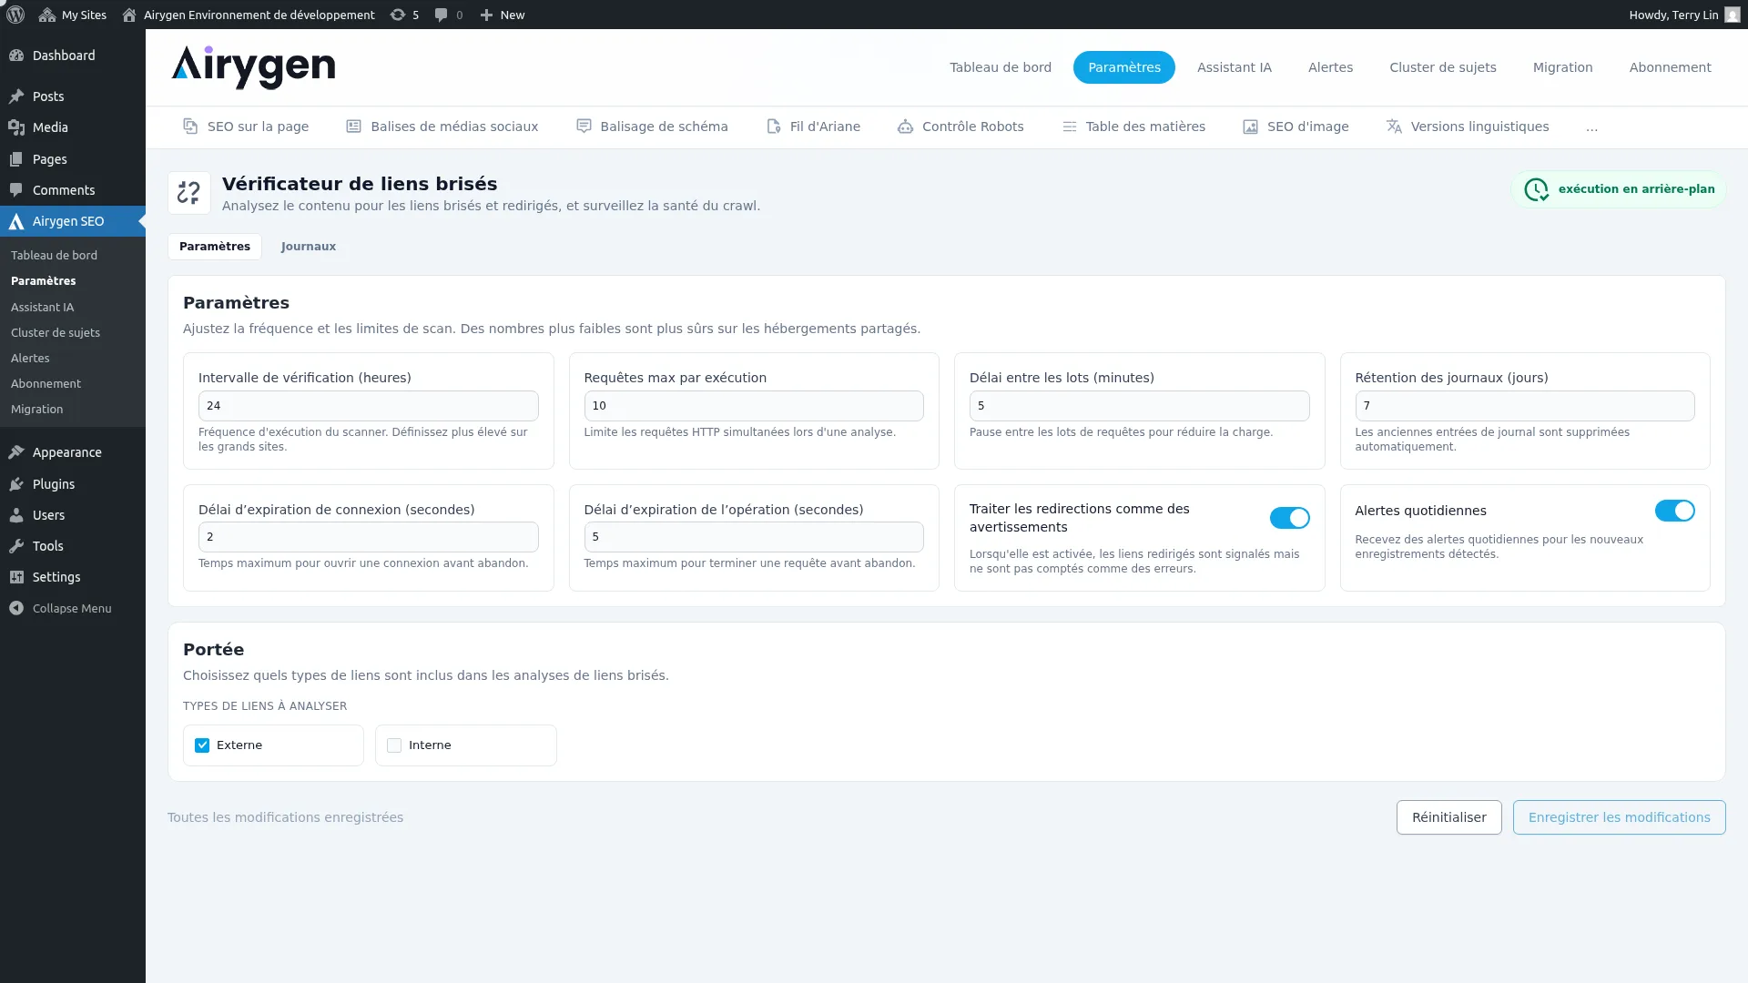Image resolution: width=1748 pixels, height=983 pixels.
Task: Open the updates icon showing 5
Action: (398, 15)
